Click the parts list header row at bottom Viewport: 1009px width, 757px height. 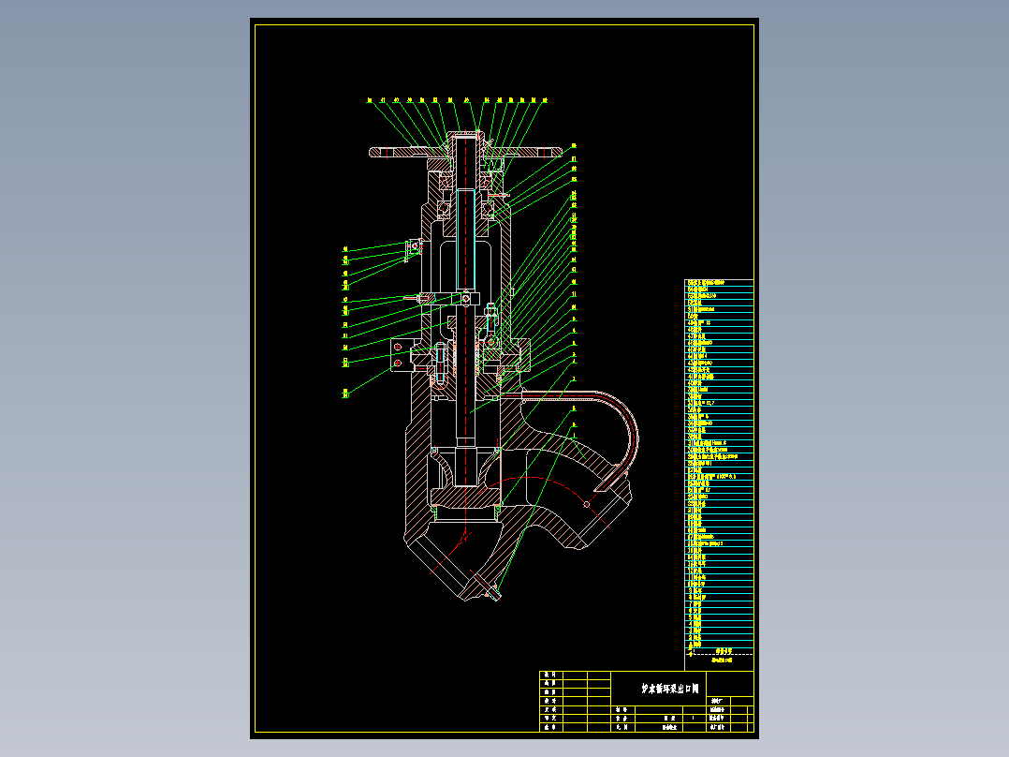tap(719, 651)
